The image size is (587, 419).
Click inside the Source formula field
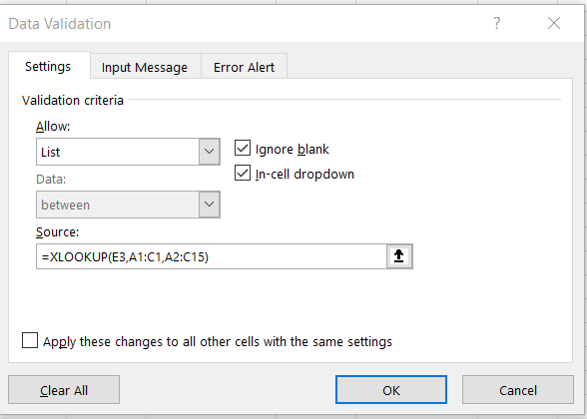click(212, 256)
